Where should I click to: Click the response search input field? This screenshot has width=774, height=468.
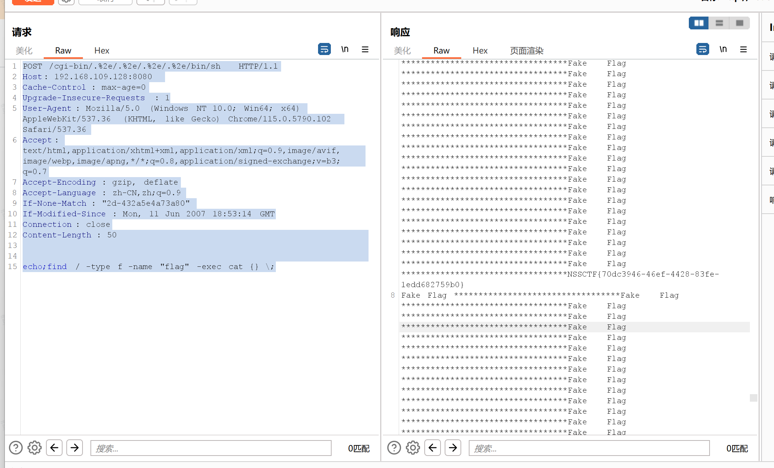tap(589, 448)
